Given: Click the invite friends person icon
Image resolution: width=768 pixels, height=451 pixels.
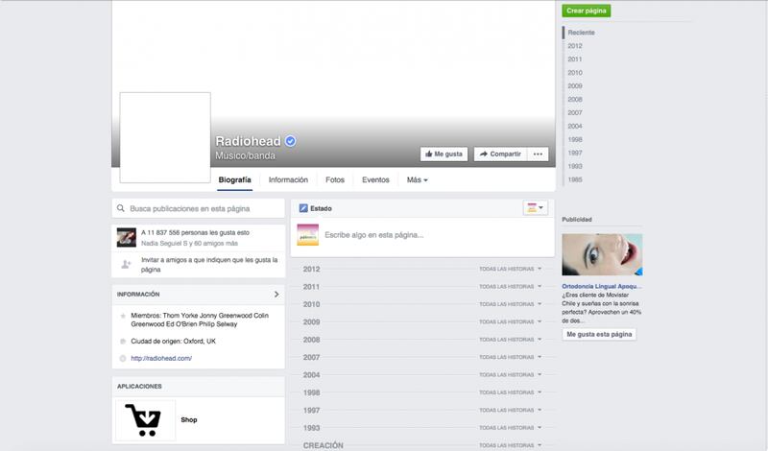Looking at the screenshot, I should (126, 265).
